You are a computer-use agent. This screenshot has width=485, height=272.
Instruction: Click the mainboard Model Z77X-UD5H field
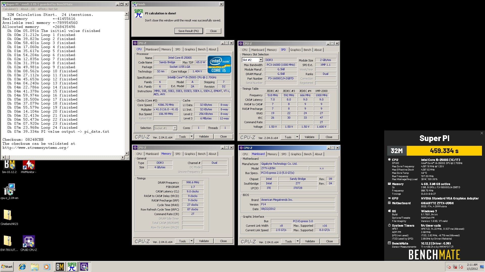[284, 168]
